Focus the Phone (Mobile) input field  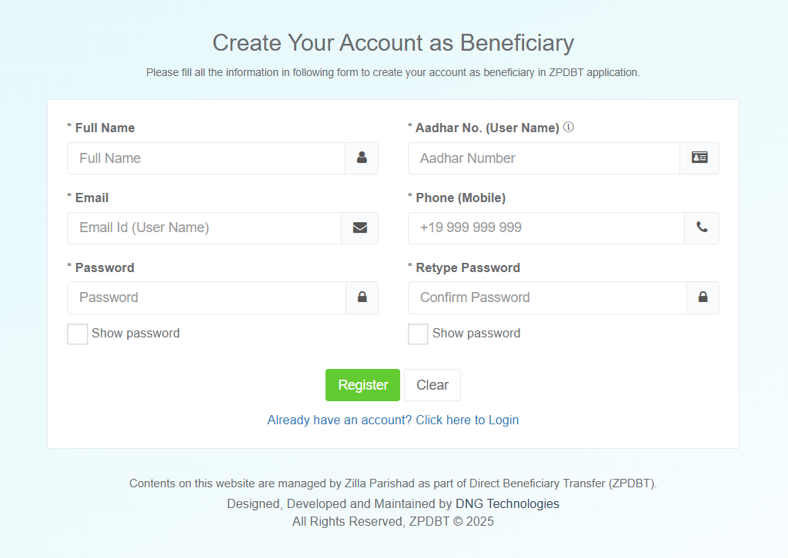[x=546, y=228]
